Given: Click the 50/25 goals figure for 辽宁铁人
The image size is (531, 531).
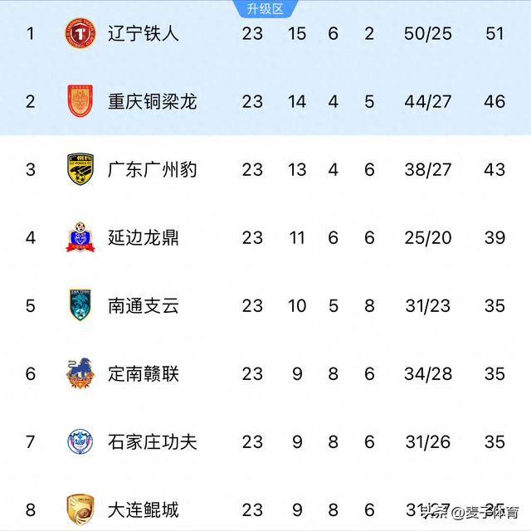Looking at the screenshot, I should click(x=428, y=33).
